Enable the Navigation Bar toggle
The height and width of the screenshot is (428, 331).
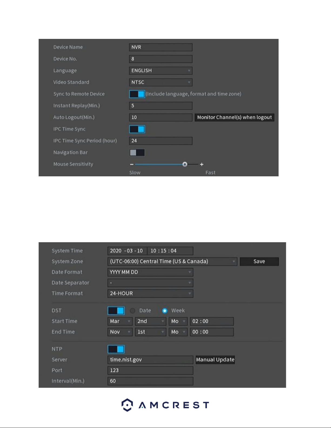[137, 153]
